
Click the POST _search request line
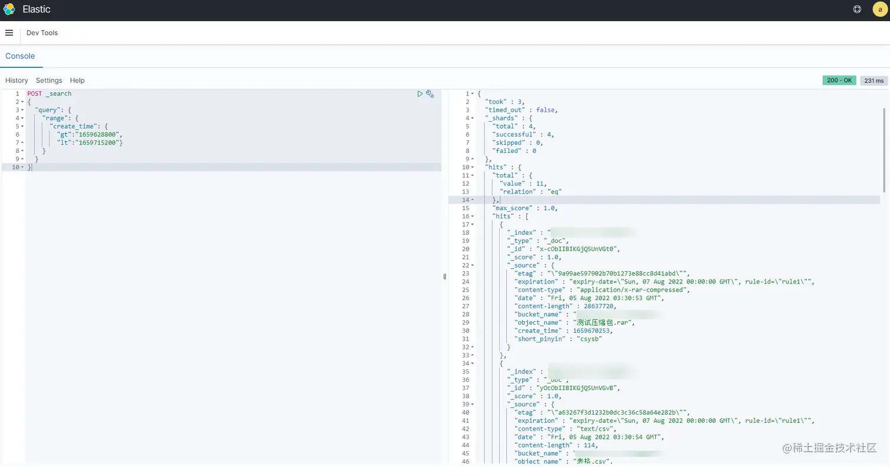pos(49,94)
